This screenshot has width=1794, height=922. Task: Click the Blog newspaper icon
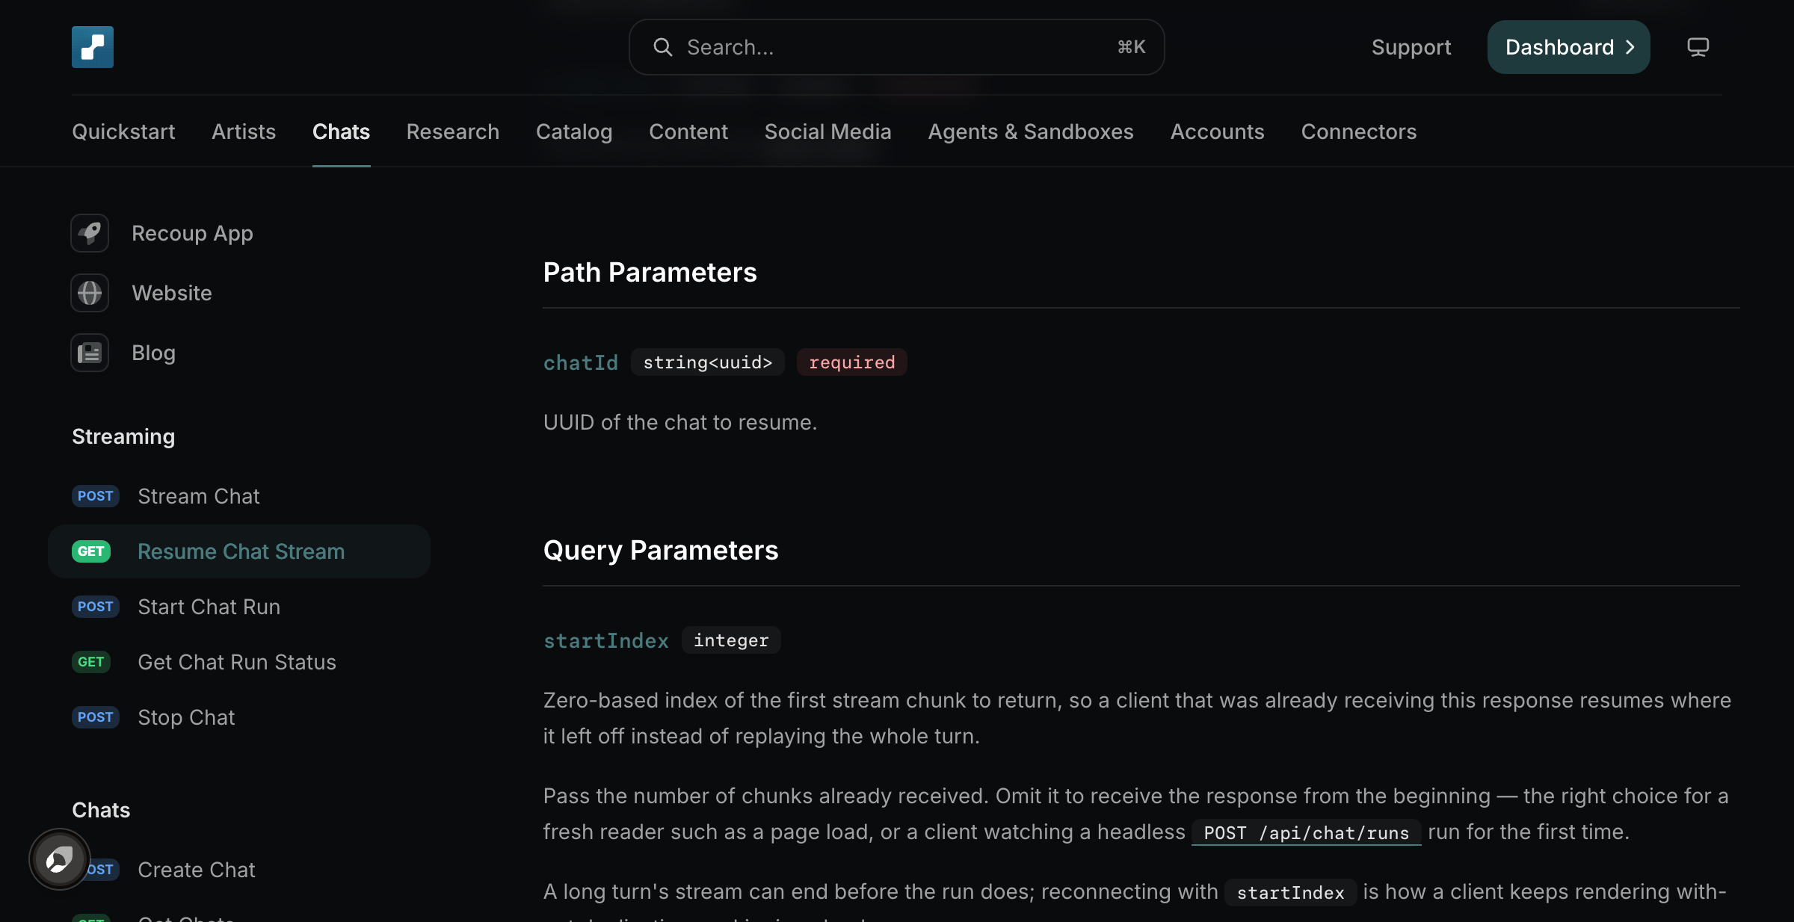point(90,353)
